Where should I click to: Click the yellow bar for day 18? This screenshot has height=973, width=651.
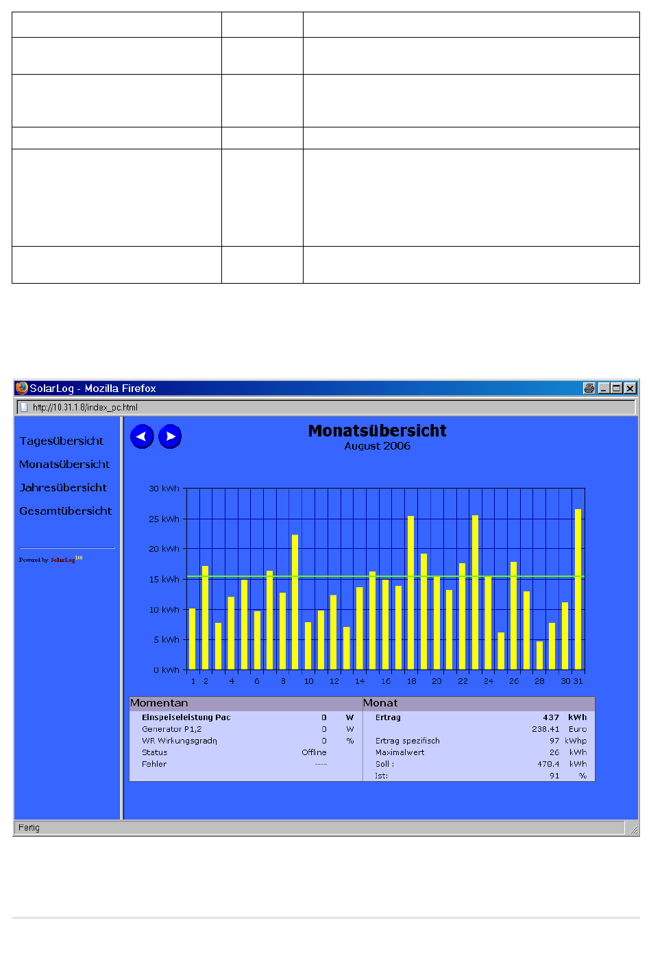coord(411,593)
